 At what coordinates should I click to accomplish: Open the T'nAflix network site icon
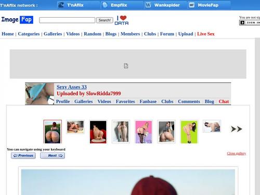(61, 5)
